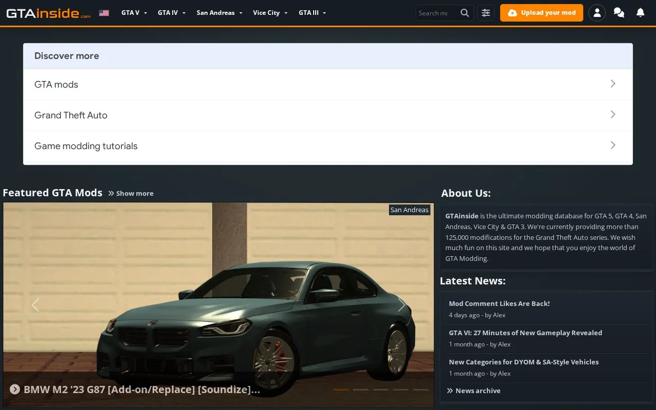The width and height of the screenshot is (656, 410).
Task: Open the user account profile icon
Action: click(597, 13)
